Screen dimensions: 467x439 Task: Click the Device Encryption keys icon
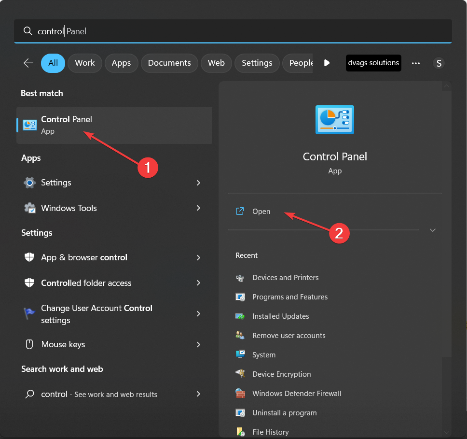pos(240,374)
